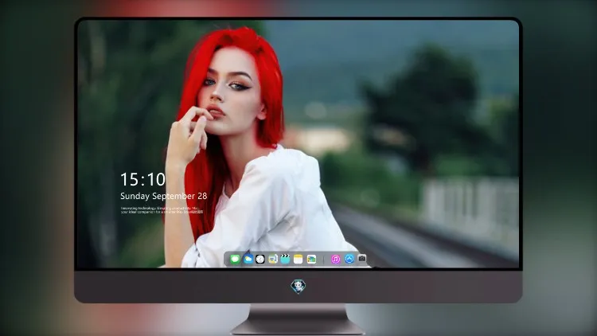Open the green Messages icon in dock
This screenshot has height=336, width=597.
[235, 260]
